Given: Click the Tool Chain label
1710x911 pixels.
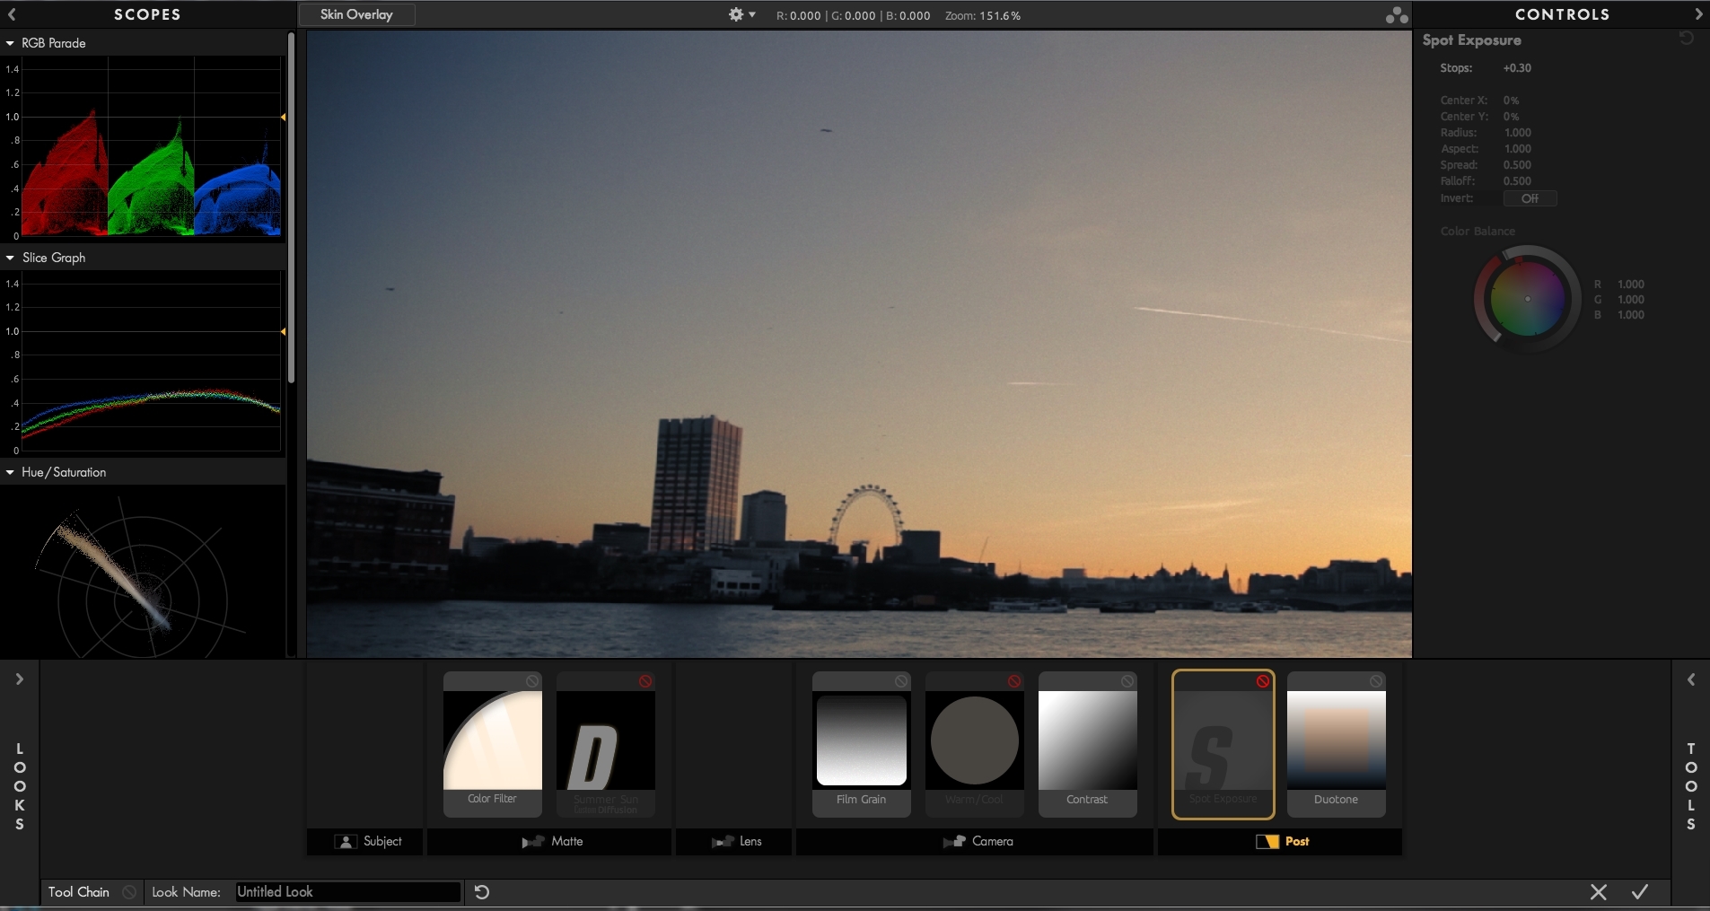Looking at the screenshot, I should pos(79,892).
